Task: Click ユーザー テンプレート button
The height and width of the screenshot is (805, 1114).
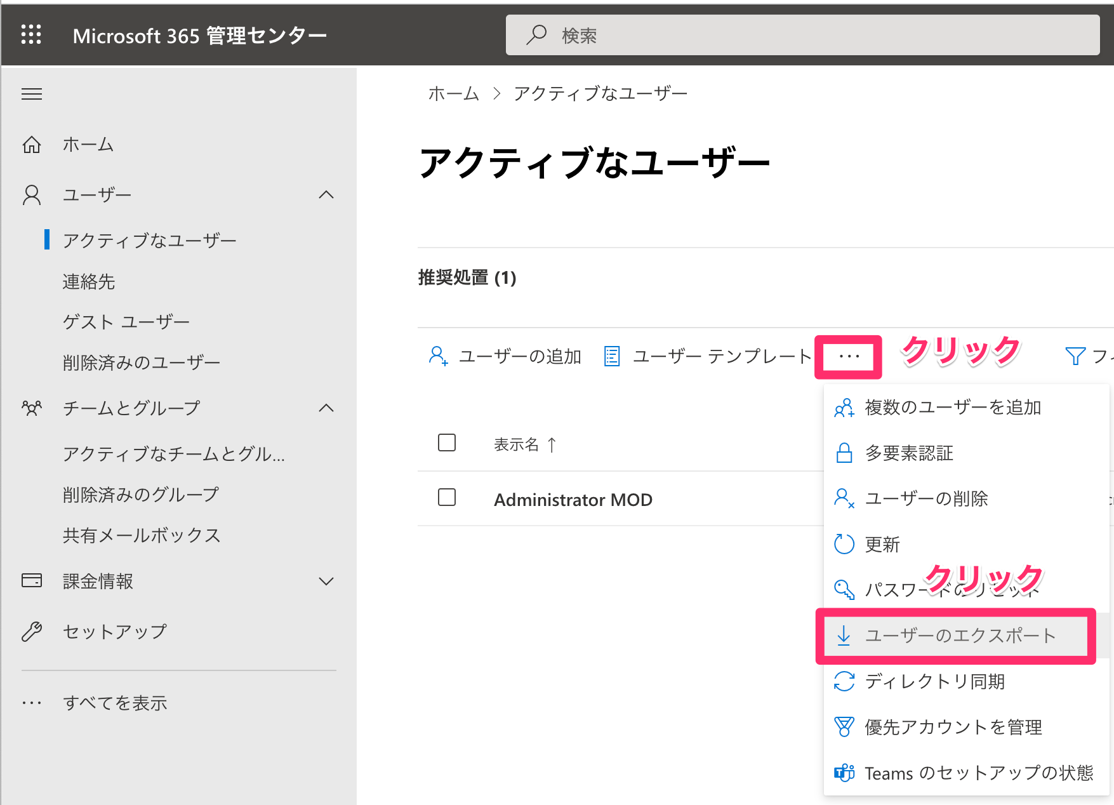Action: [x=707, y=356]
